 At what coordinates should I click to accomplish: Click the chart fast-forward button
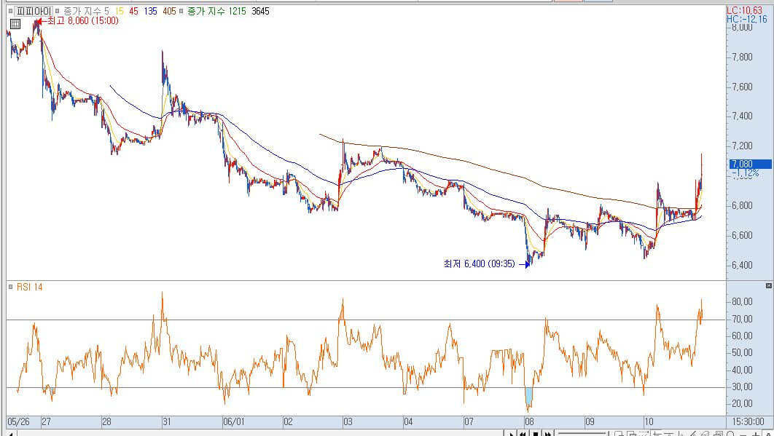click(x=548, y=434)
